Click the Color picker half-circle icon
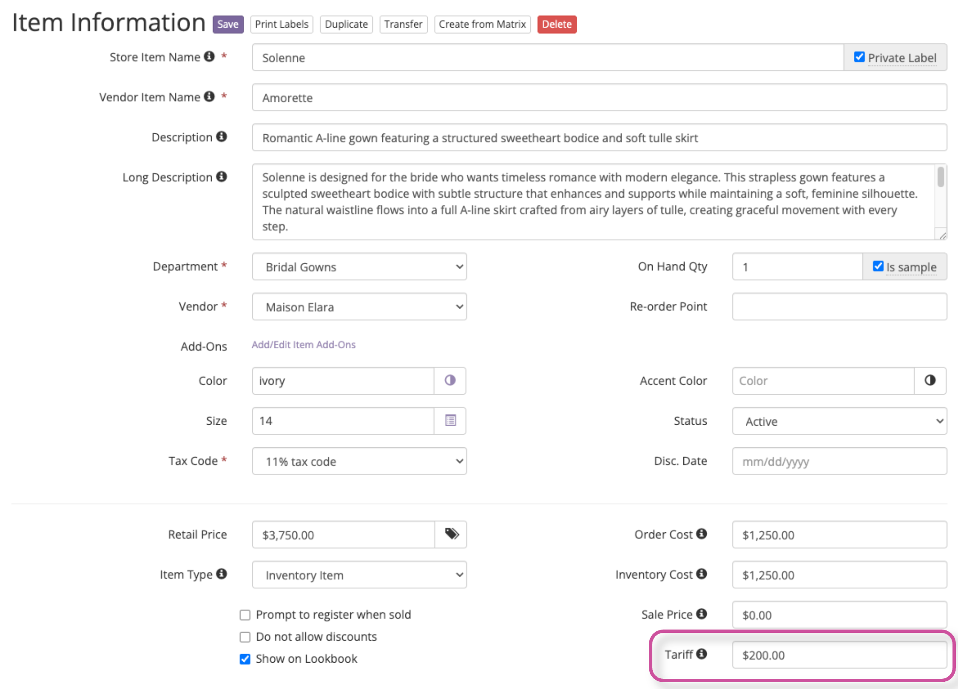Viewport: 958px width, 689px height. click(x=450, y=380)
